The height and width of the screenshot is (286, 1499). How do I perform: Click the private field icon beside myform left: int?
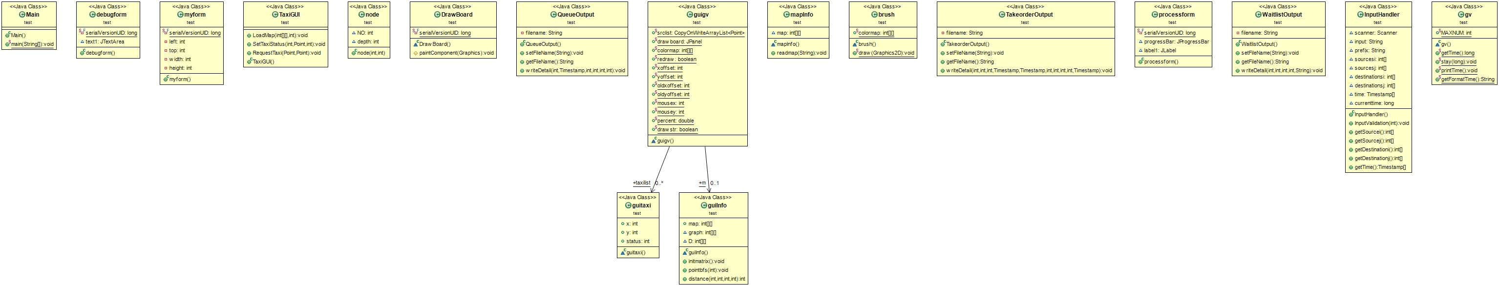[x=165, y=42]
